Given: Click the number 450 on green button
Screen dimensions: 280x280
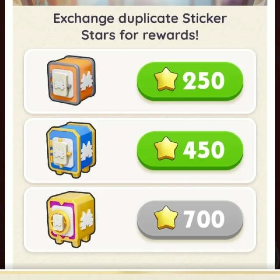Looking at the screenshot, I should click(x=204, y=150).
